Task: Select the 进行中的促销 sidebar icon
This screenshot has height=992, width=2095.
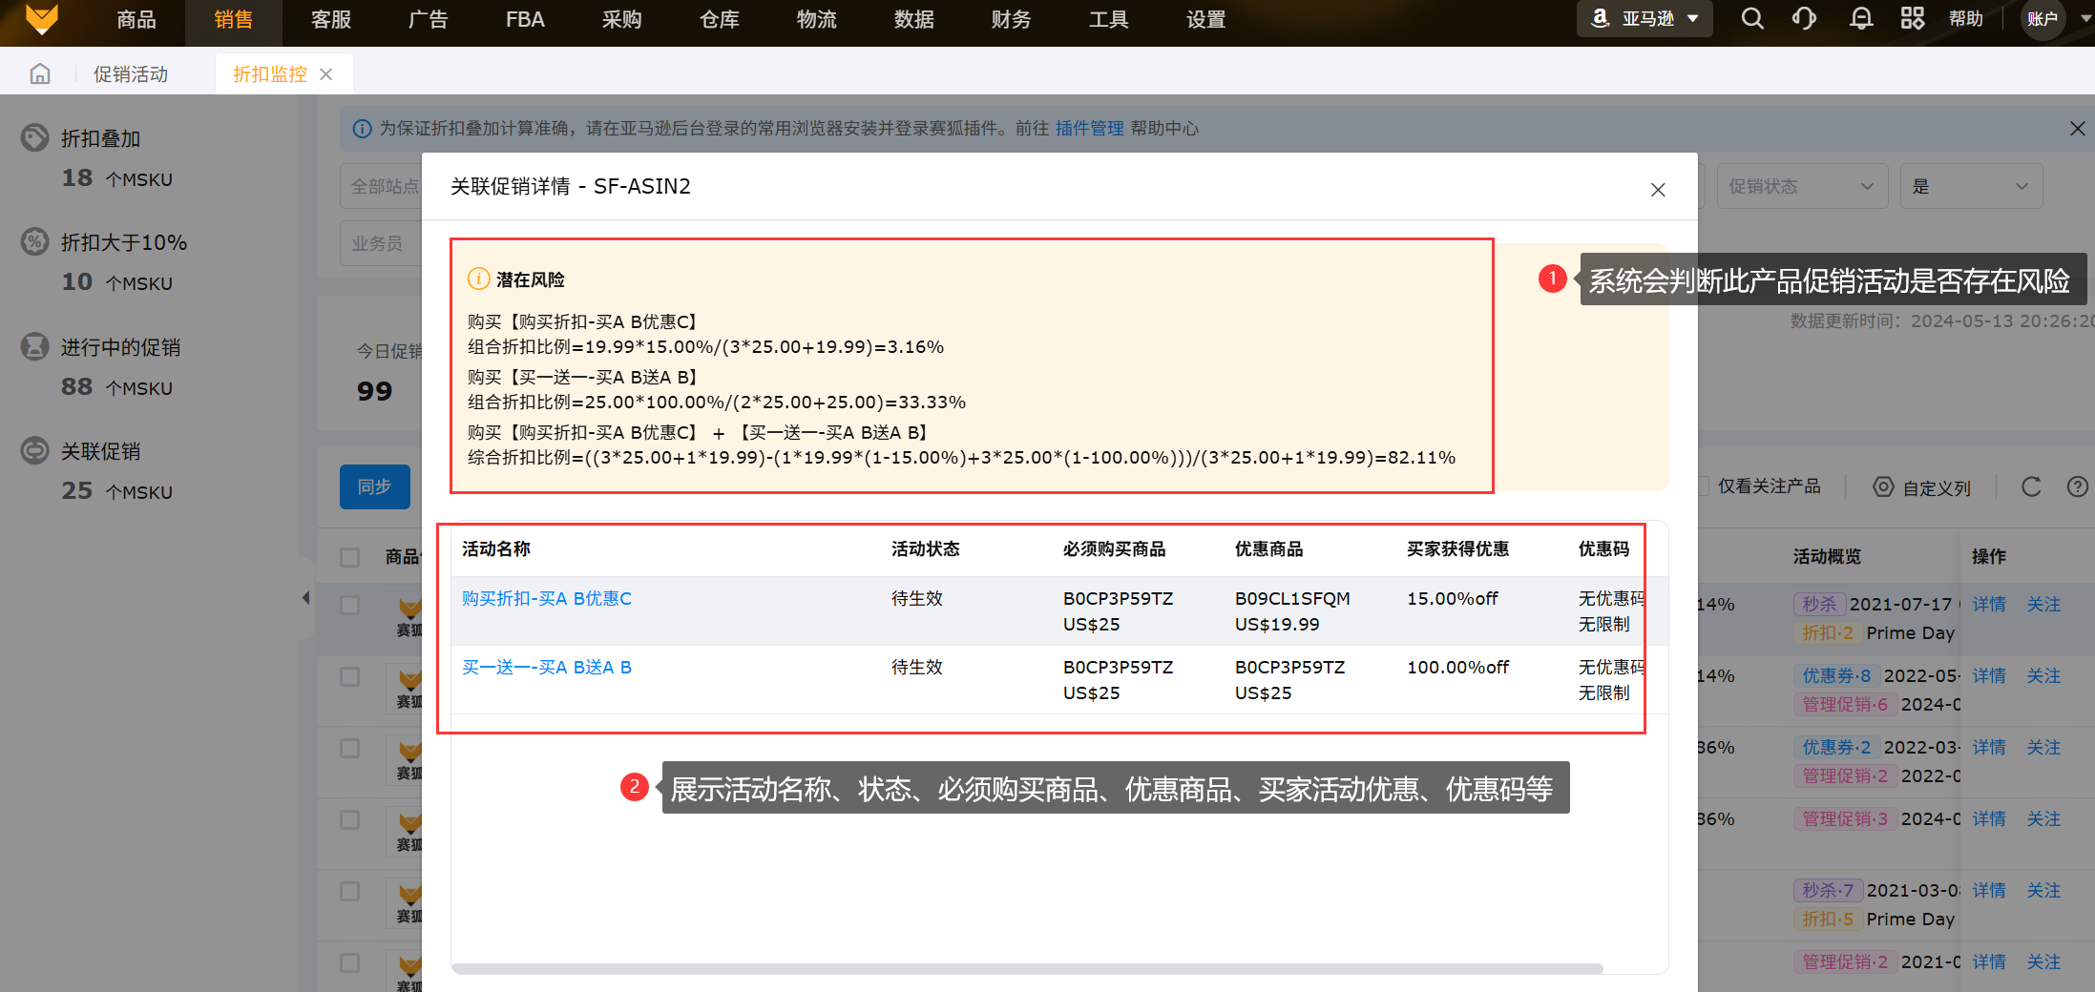Action: pos(34,347)
